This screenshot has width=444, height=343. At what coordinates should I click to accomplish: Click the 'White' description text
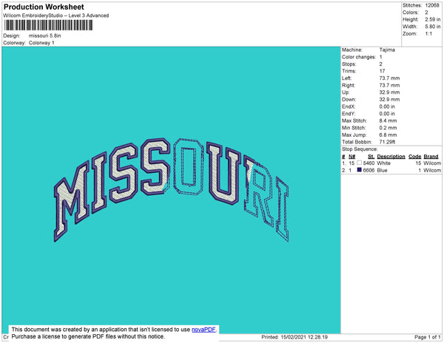383,163
